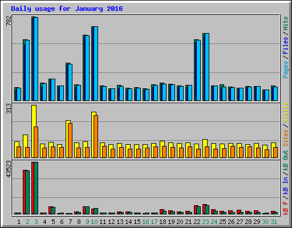
Task: Click day label '2' on x-axis
Action: [x=27, y=222]
